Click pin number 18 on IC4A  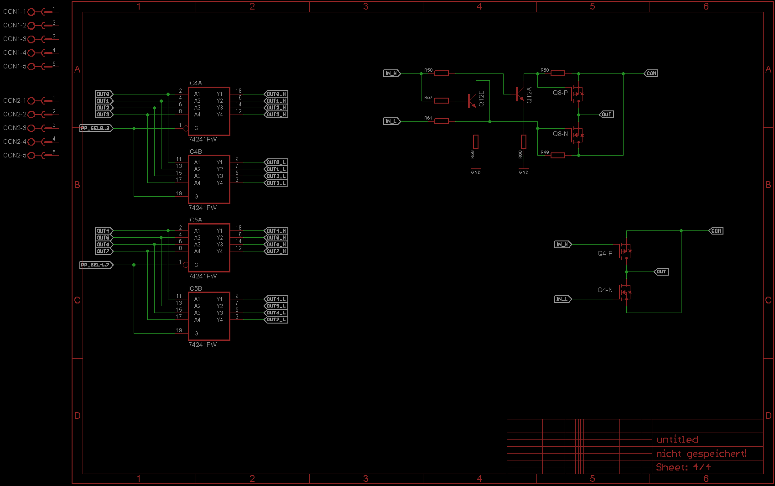239,91
